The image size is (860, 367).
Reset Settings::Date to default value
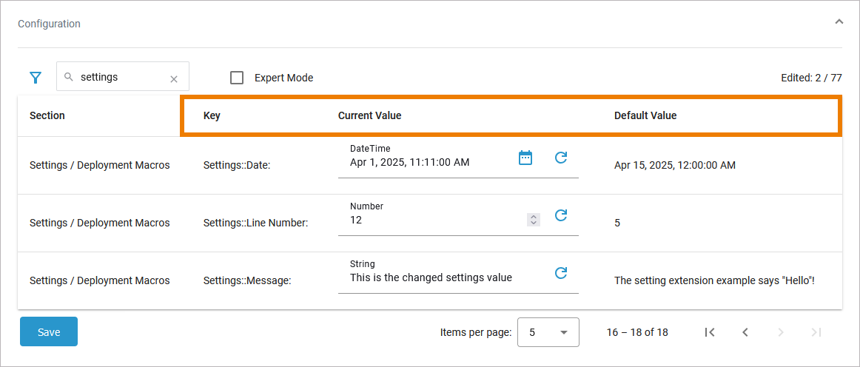point(561,158)
